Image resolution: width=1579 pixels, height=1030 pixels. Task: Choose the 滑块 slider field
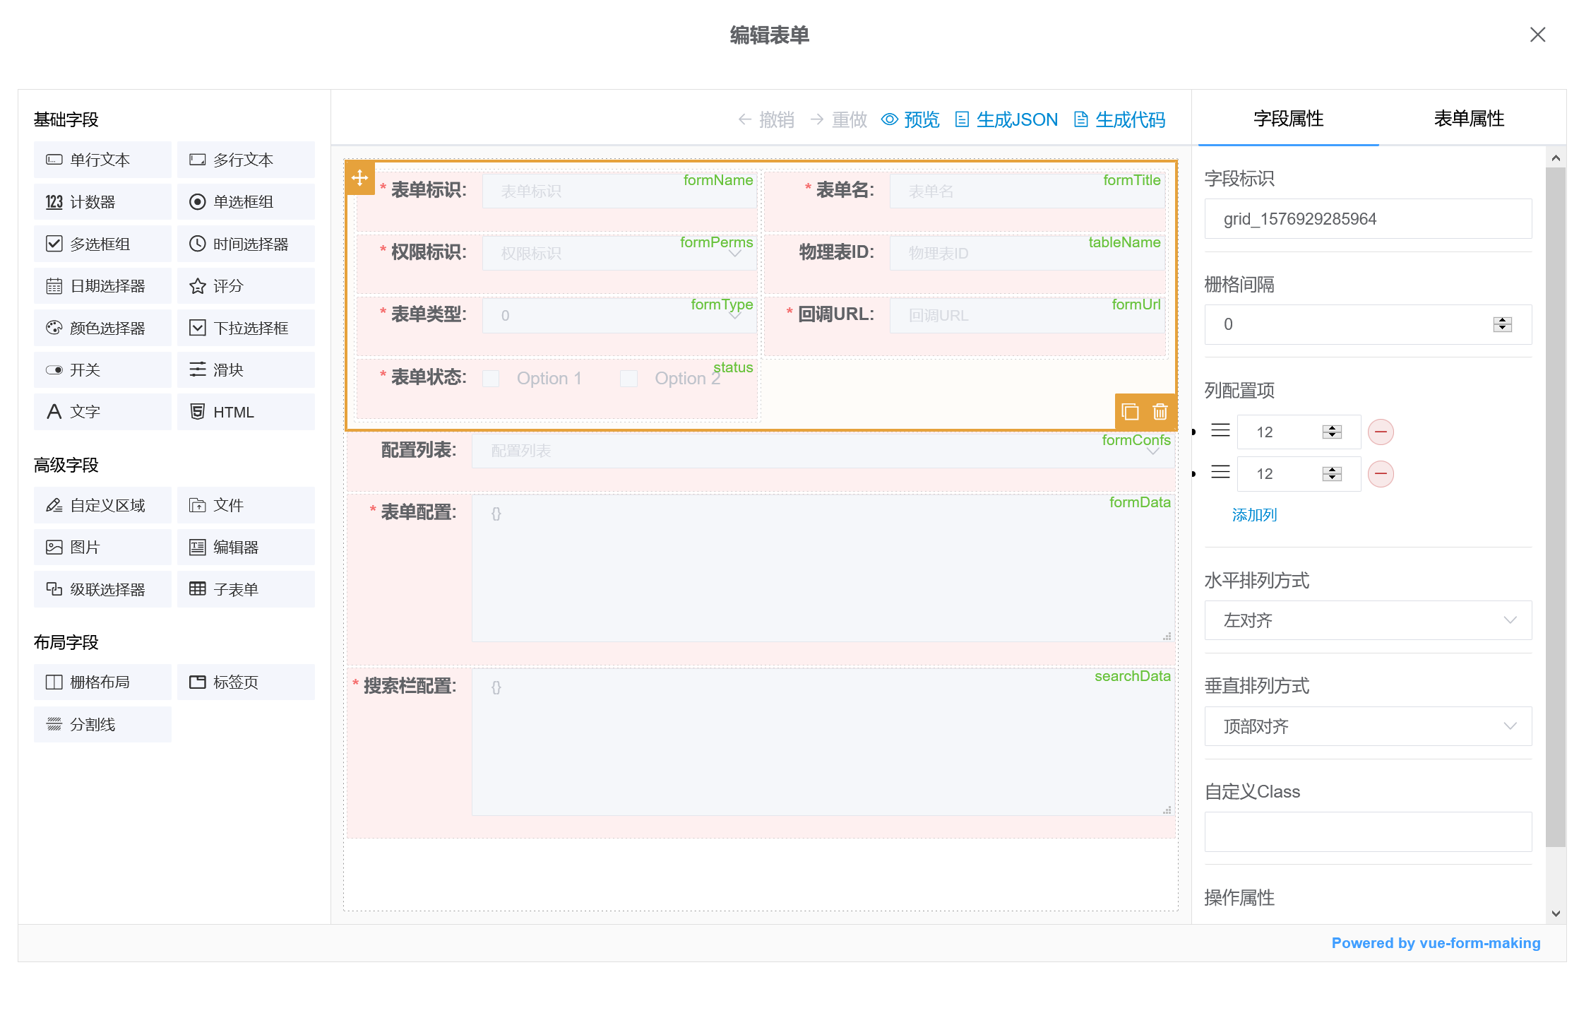[246, 370]
